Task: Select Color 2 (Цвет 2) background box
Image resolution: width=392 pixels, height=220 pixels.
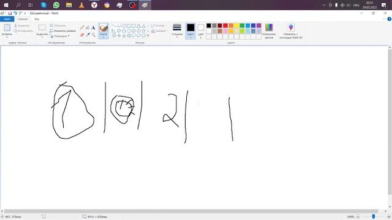Action: [201, 31]
